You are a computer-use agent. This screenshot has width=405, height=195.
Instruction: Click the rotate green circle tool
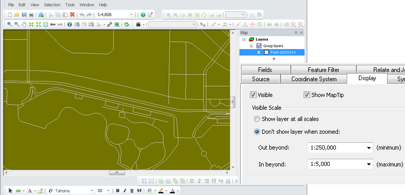click(x=260, y=25)
